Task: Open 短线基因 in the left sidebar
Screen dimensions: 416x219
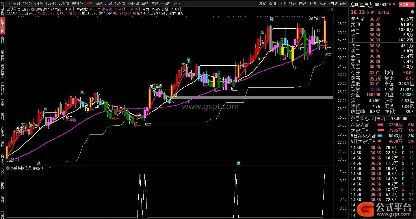Action: point(2,71)
